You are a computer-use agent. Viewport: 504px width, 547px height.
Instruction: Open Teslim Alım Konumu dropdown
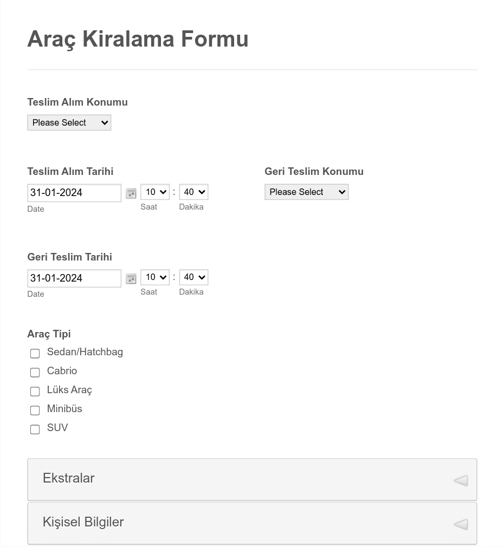tap(69, 123)
